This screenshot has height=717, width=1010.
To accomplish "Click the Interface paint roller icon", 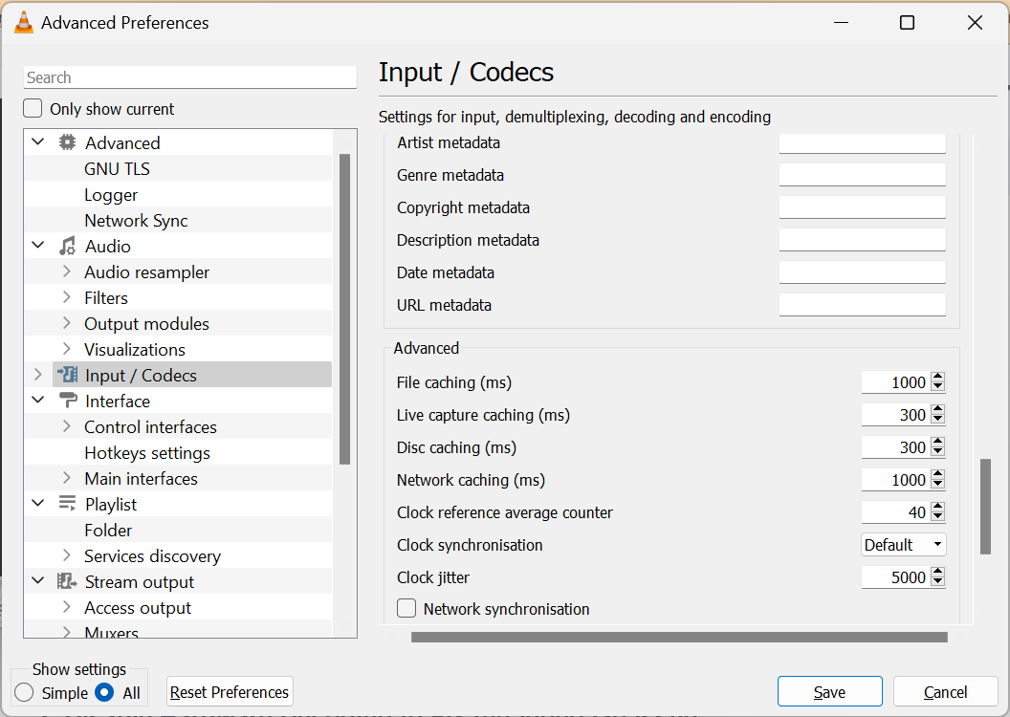I will point(67,401).
